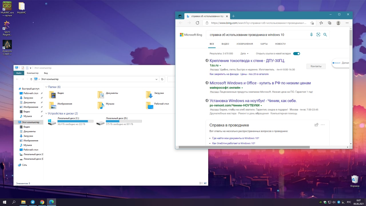Open Edge tab actions menu icon
This screenshot has height=206, width=366.
coord(180,16)
